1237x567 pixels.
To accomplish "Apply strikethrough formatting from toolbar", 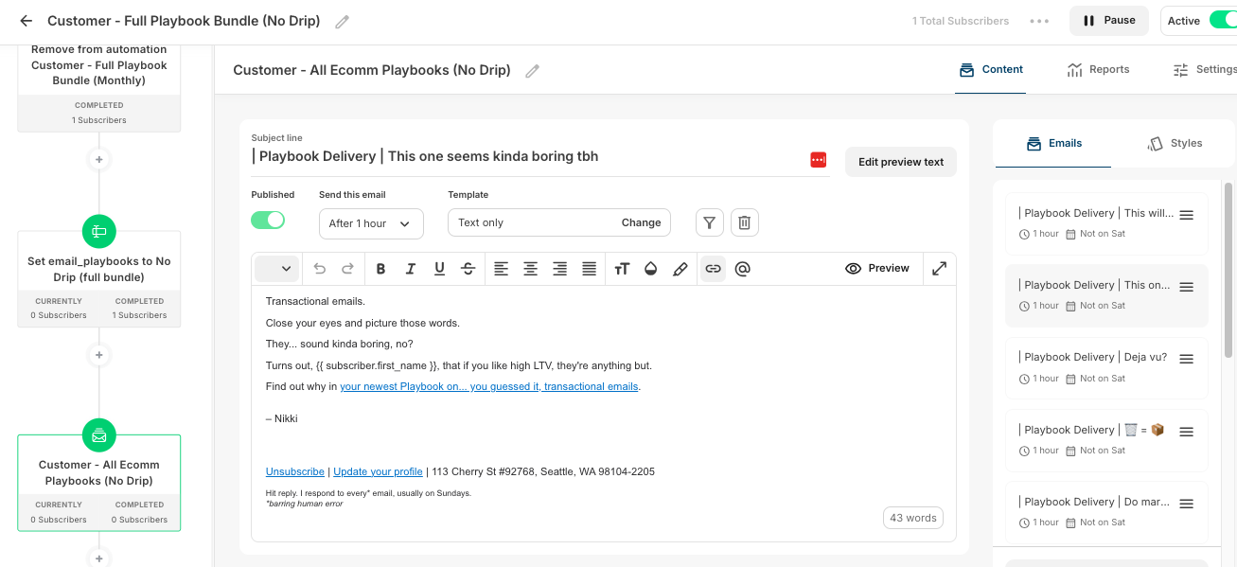I will pos(468,269).
